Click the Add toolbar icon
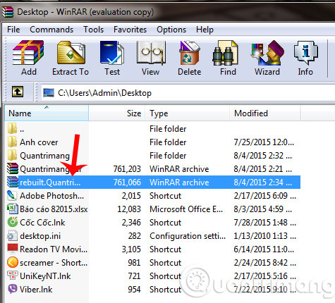The height and width of the screenshot is (303, 335). click(x=28, y=53)
